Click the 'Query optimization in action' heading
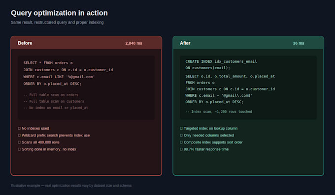 [60, 13]
